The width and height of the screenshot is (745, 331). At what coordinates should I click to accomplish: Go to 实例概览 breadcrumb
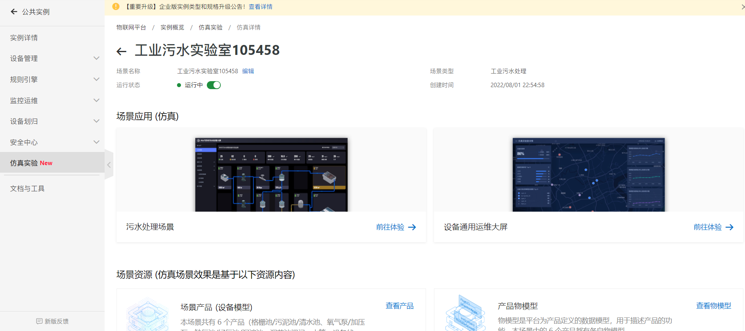[x=172, y=27]
